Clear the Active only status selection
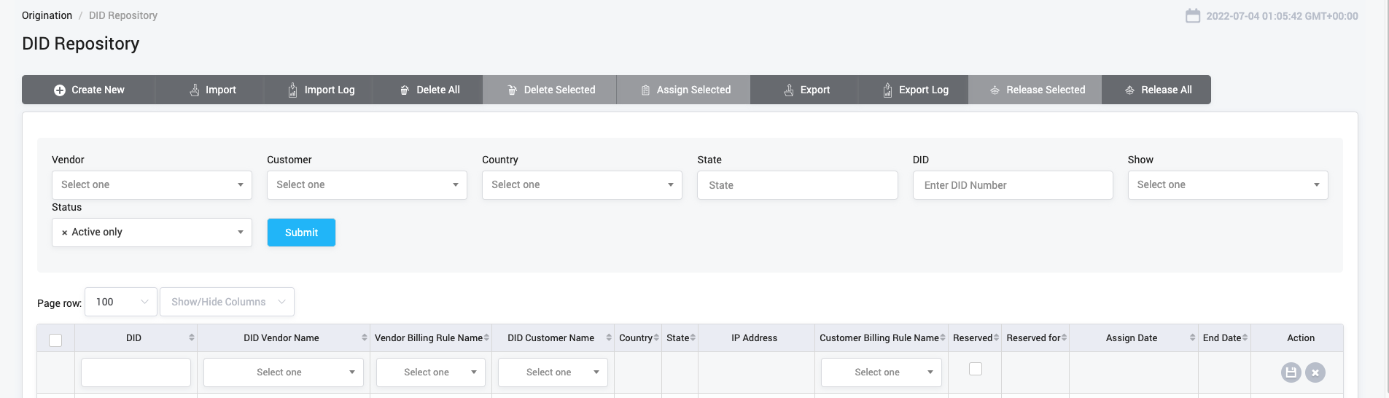 coord(65,233)
